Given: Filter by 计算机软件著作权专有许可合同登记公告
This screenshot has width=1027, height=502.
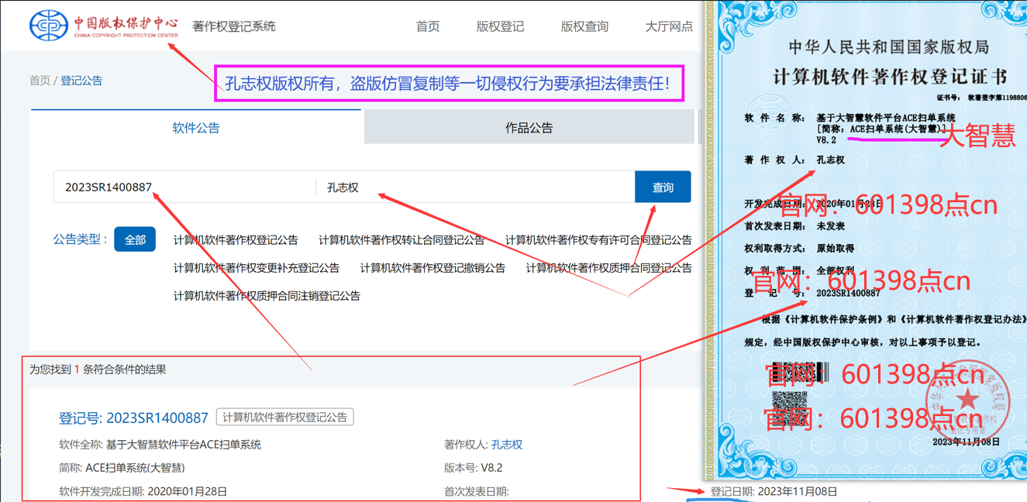Looking at the screenshot, I should coord(598,240).
